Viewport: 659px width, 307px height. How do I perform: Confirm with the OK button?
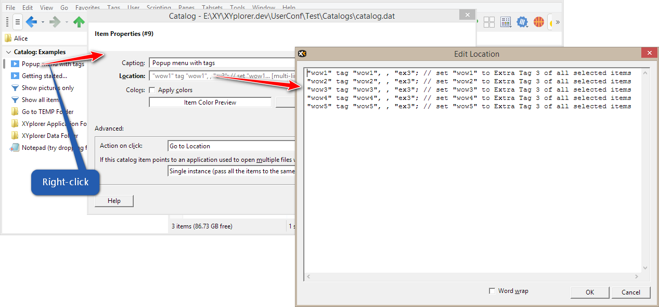click(x=589, y=292)
